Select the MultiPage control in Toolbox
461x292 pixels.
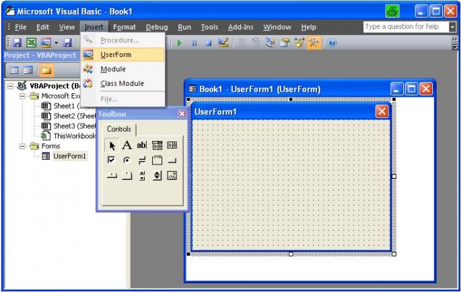[x=127, y=176]
